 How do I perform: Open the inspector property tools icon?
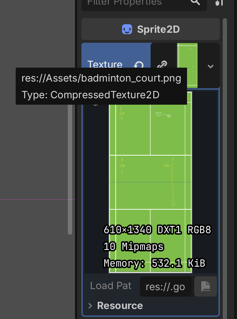click(219, 2)
